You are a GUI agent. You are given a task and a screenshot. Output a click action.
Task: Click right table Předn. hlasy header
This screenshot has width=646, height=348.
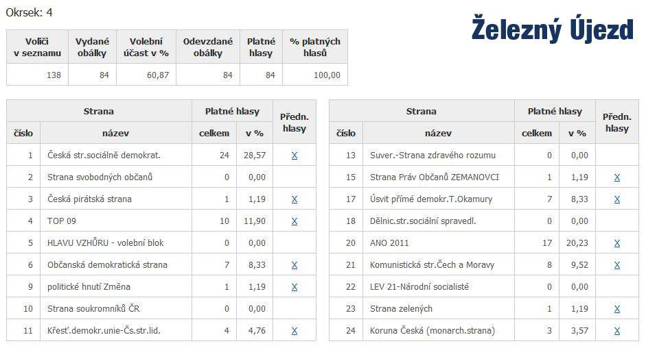pyautogui.click(x=616, y=122)
